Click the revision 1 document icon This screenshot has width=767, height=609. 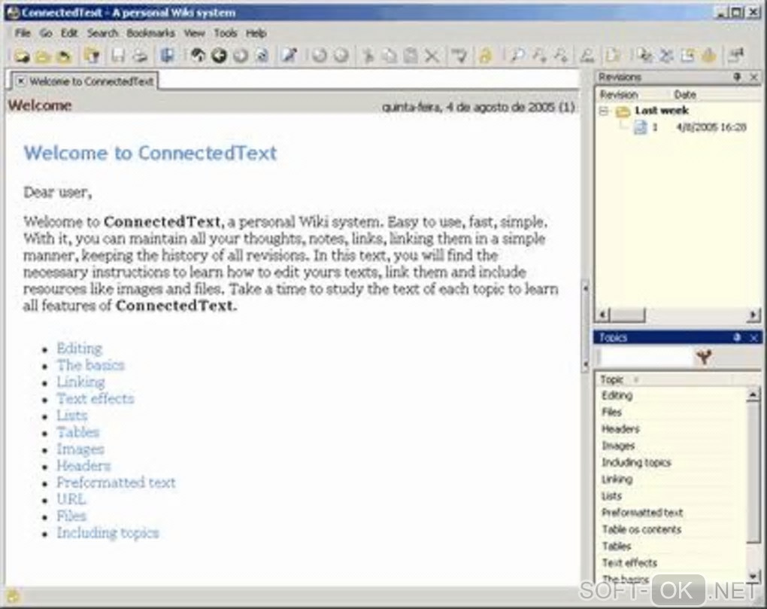[x=640, y=127]
